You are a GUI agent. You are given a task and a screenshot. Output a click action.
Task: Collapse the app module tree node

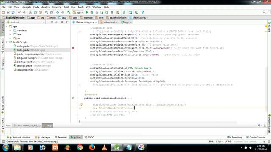(x=7, y=27)
